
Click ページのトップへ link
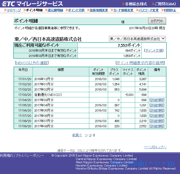point(155,147)
